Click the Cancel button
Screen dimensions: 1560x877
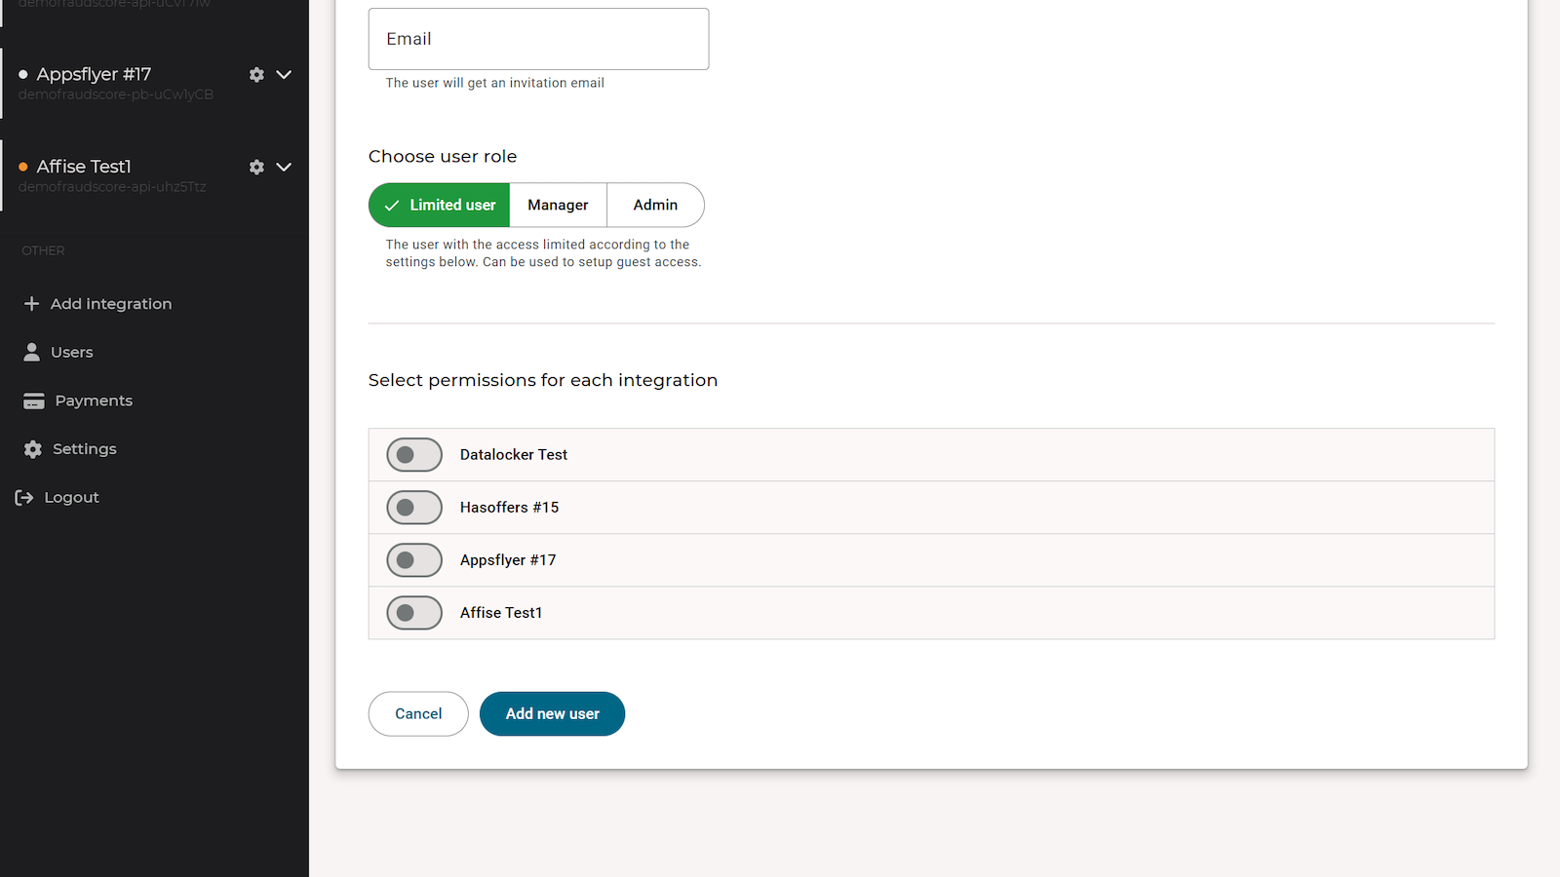click(418, 714)
